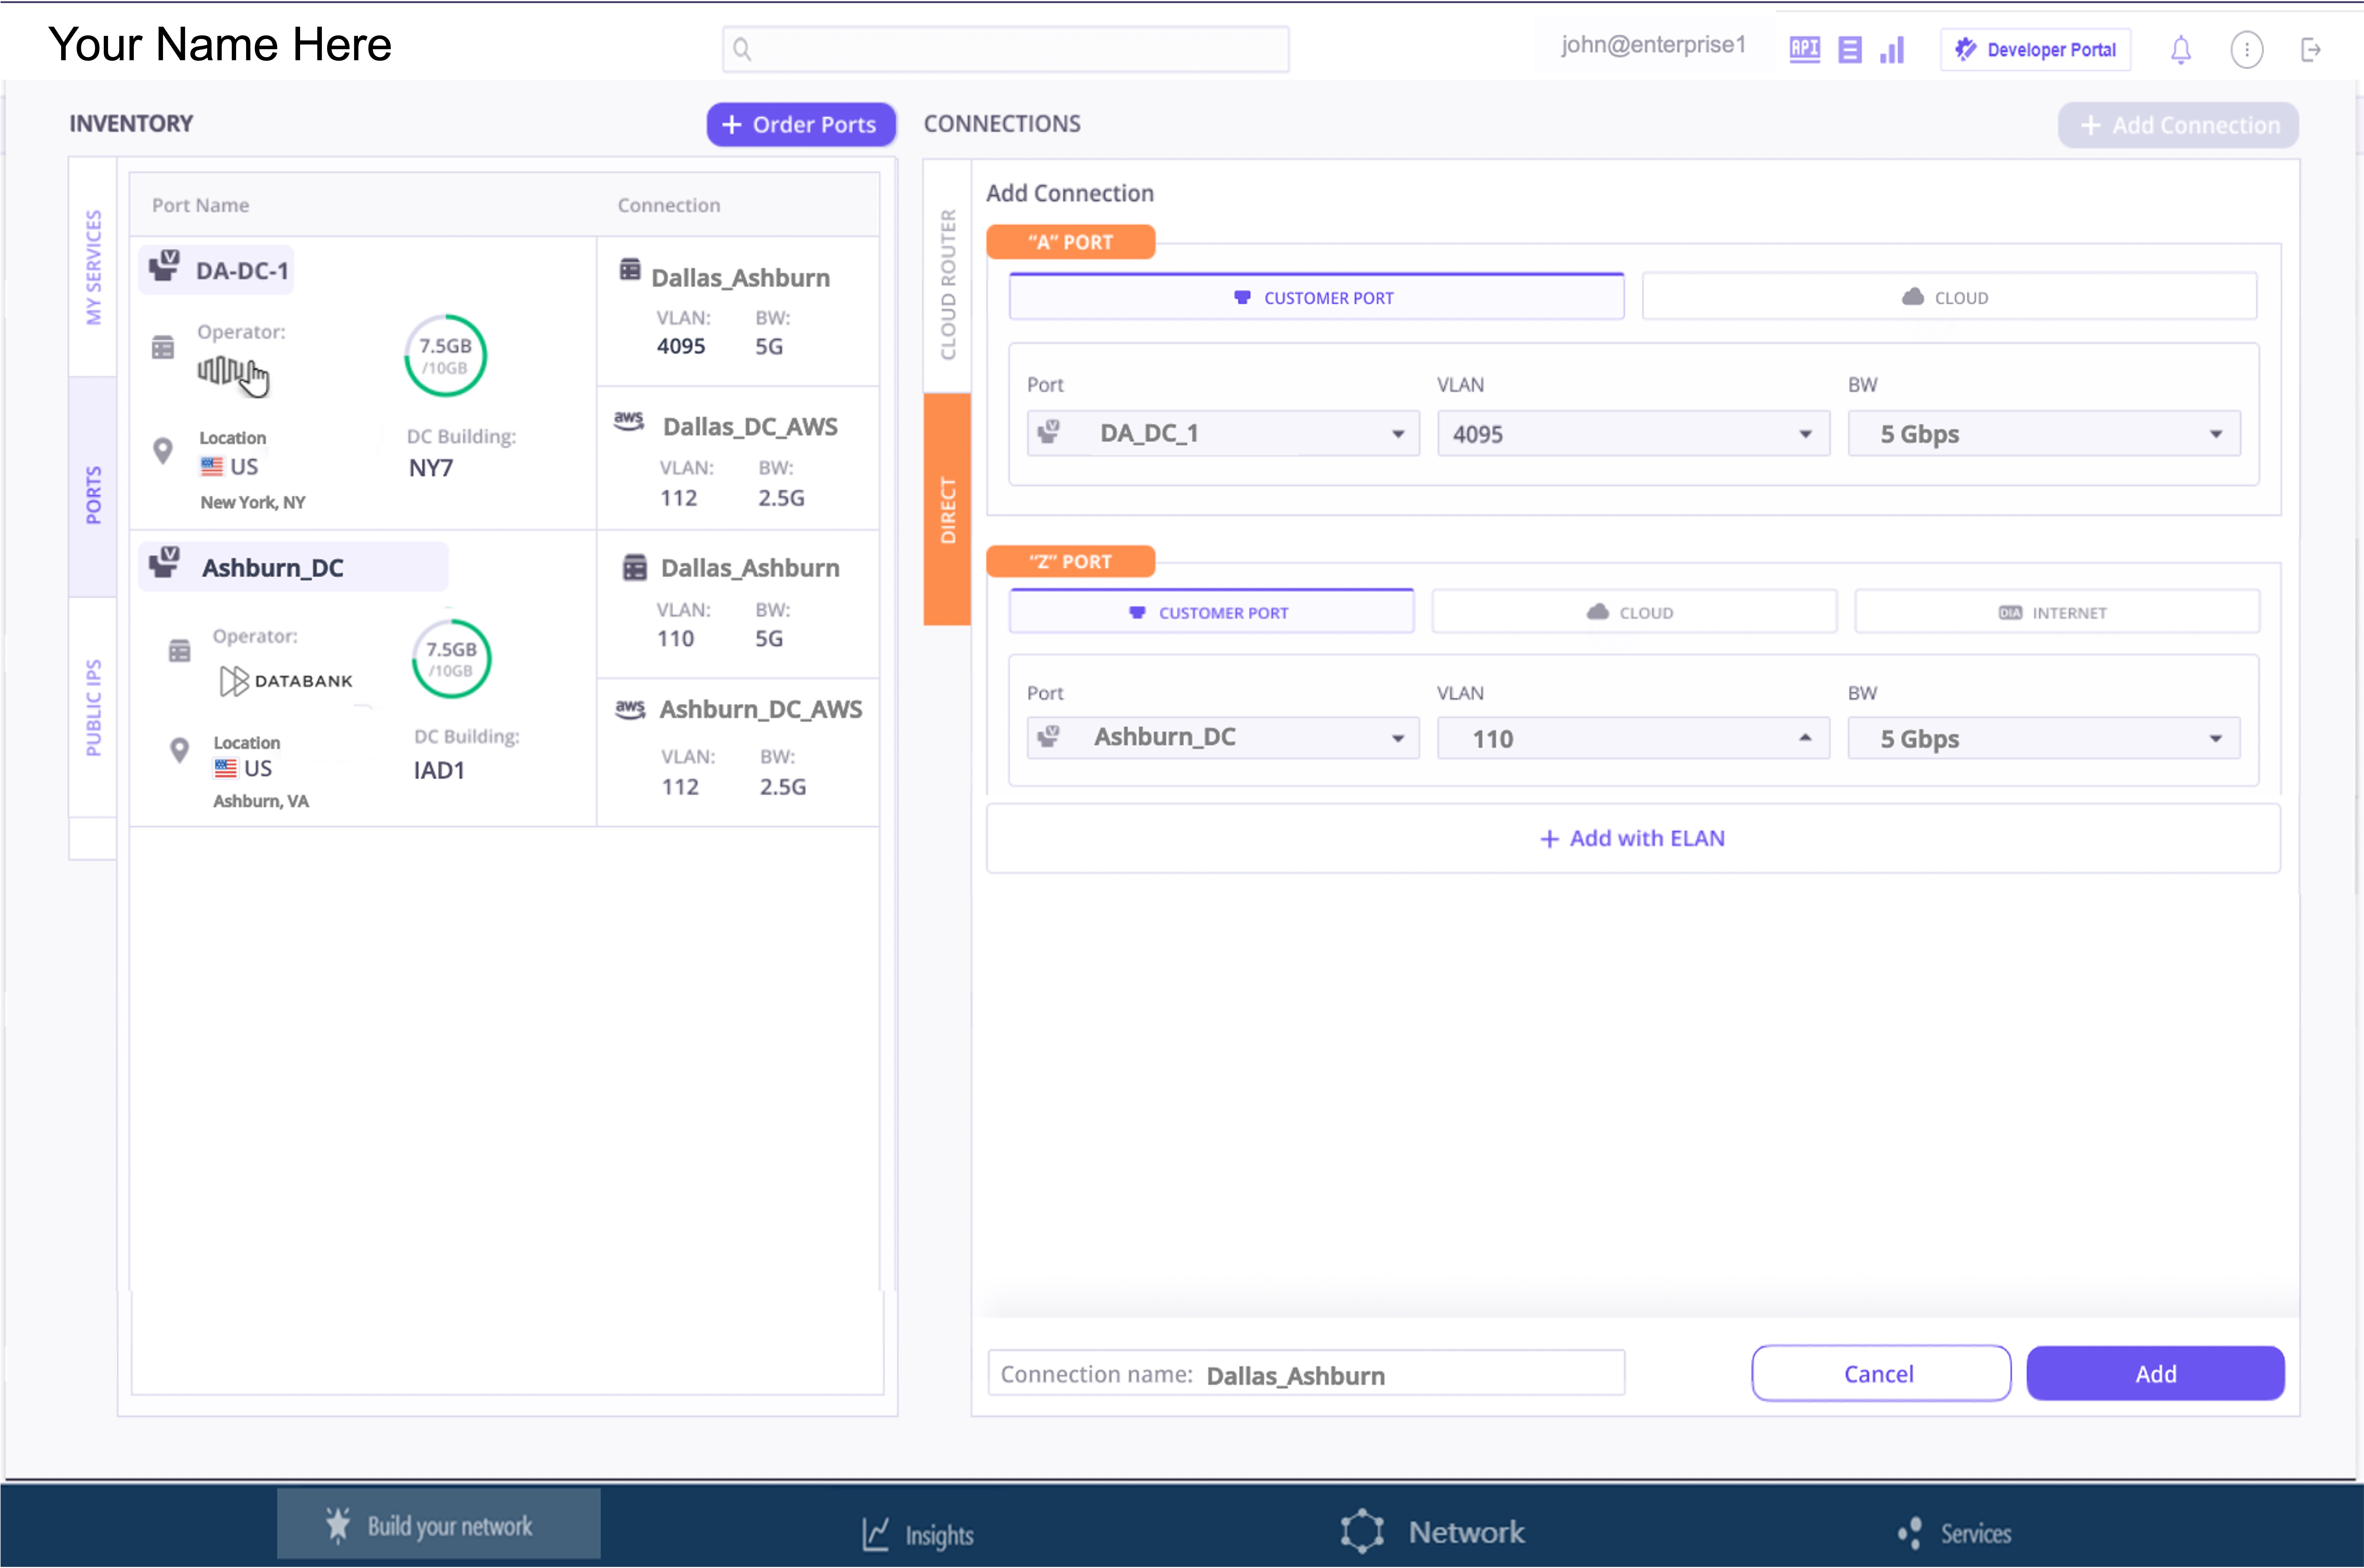Expand the Z port VLAN 110 dropdown
Image resolution: width=2364 pixels, height=1568 pixels.
point(1633,738)
